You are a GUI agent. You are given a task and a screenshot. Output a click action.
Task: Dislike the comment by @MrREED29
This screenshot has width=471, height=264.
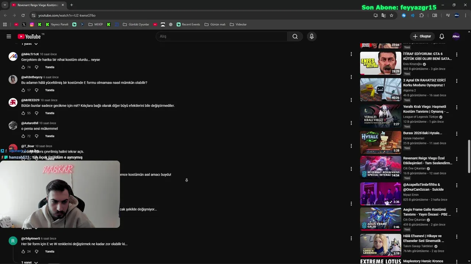[x=36, y=113]
